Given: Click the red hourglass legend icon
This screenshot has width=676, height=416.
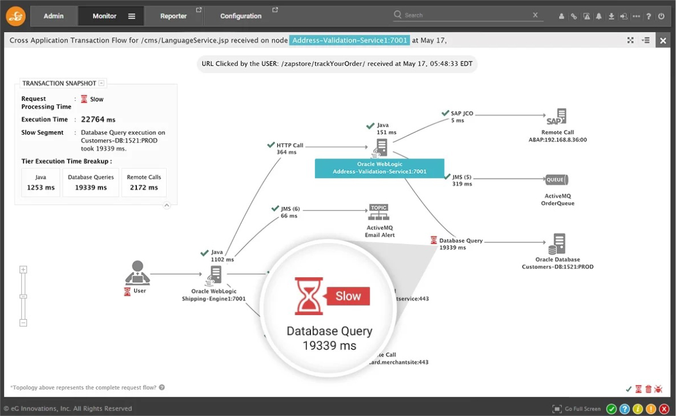Looking at the screenshot, I should pyautogui.click(x=638, y=389).
